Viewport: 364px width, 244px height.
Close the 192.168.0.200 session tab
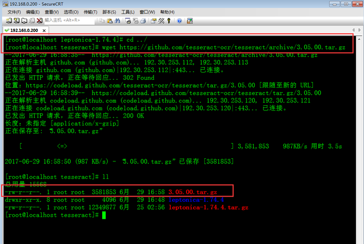(44, 30)
